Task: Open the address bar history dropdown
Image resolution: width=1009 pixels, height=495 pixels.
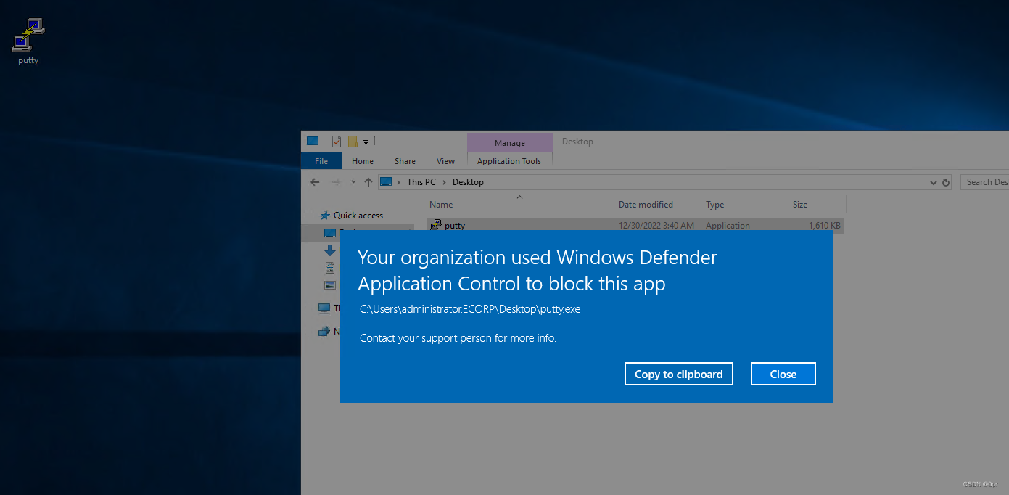Action: 934,183
